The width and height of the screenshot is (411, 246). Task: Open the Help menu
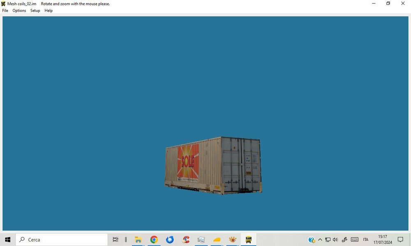tap(48, 11)
